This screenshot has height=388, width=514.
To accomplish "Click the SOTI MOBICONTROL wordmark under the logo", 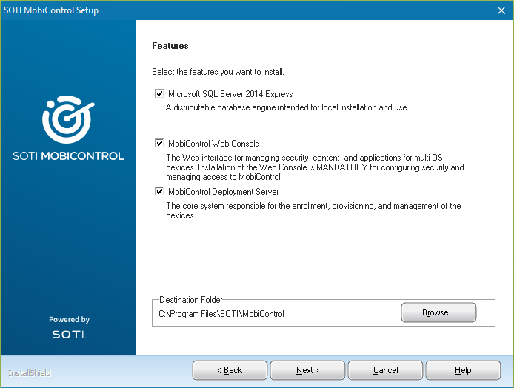I will coord(68,156).
